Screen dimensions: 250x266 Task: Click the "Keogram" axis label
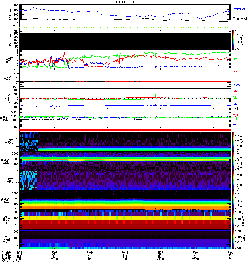[11, 40]
